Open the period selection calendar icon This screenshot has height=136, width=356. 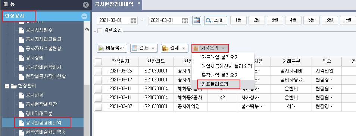tap(197, 20)
